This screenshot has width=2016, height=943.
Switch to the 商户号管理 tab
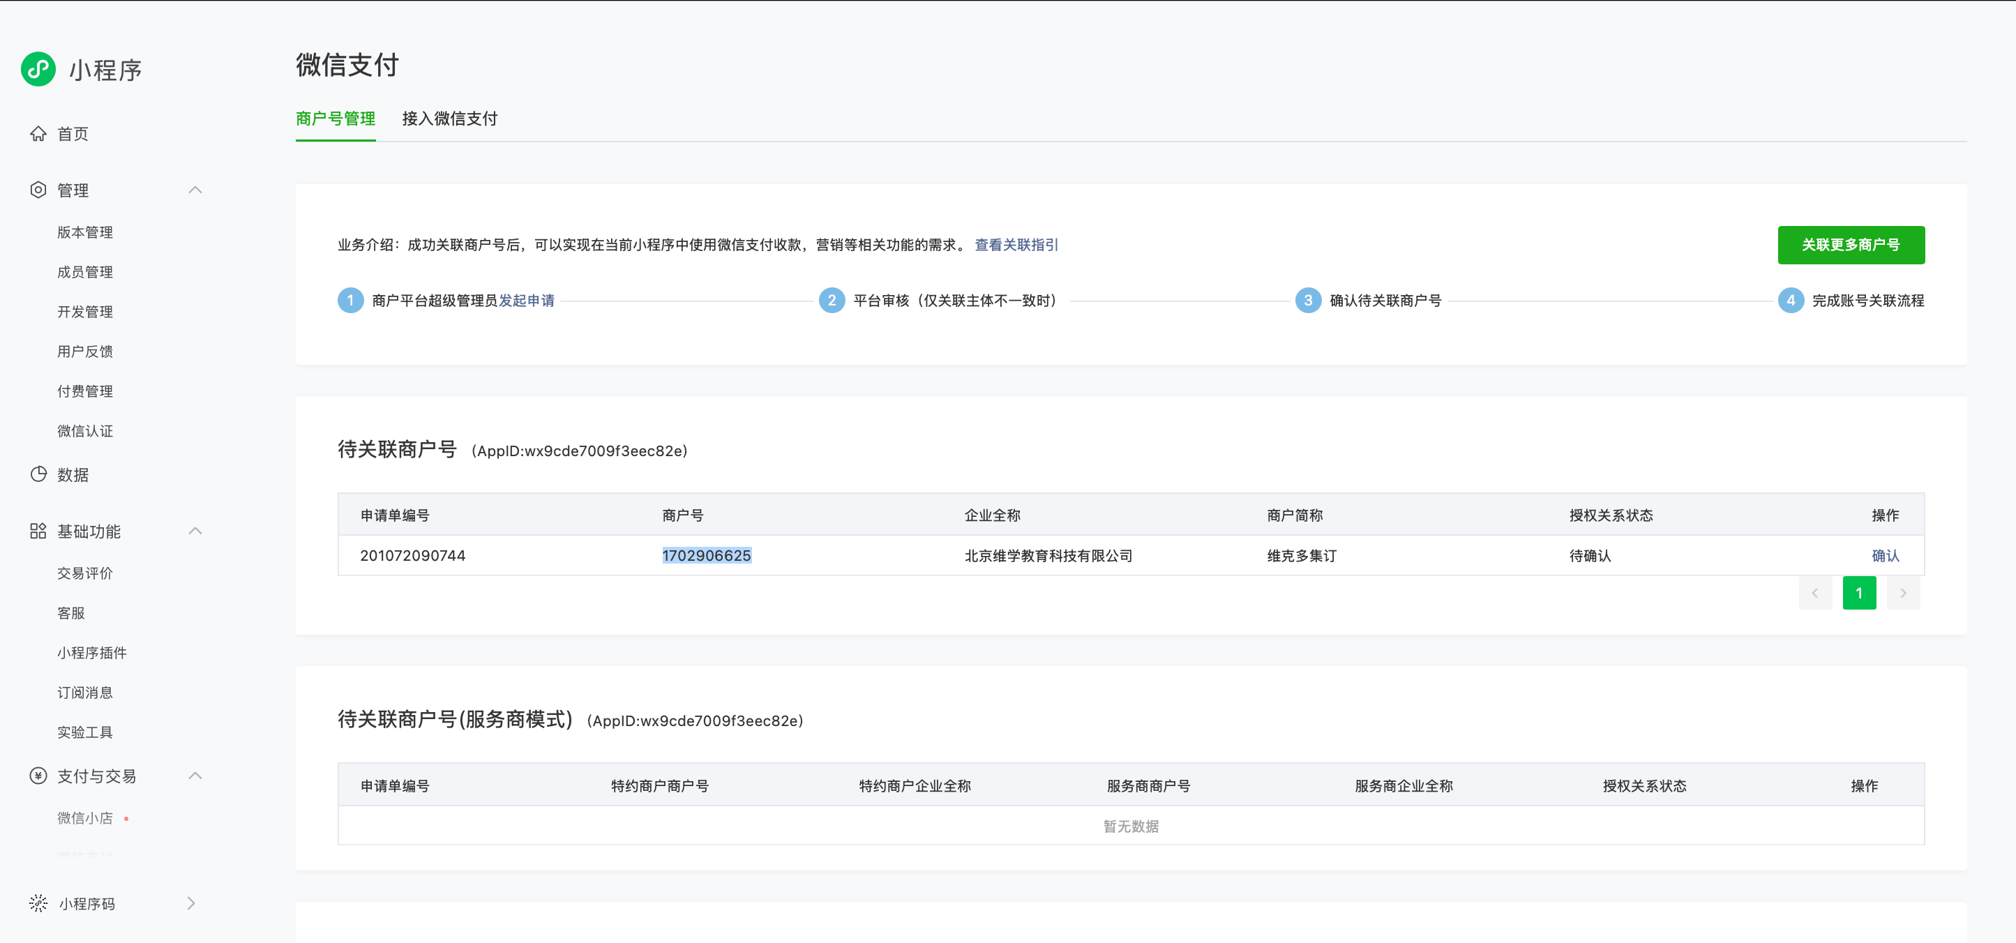coord(336,119)
